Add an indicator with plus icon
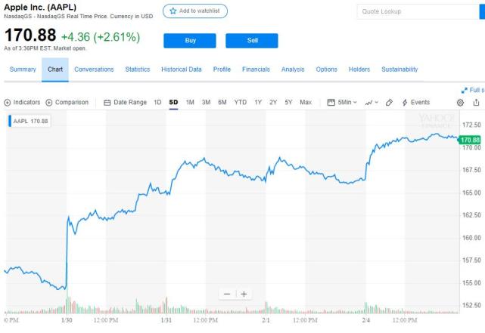This screenshot has width=485, height=333. coord(8,103)
